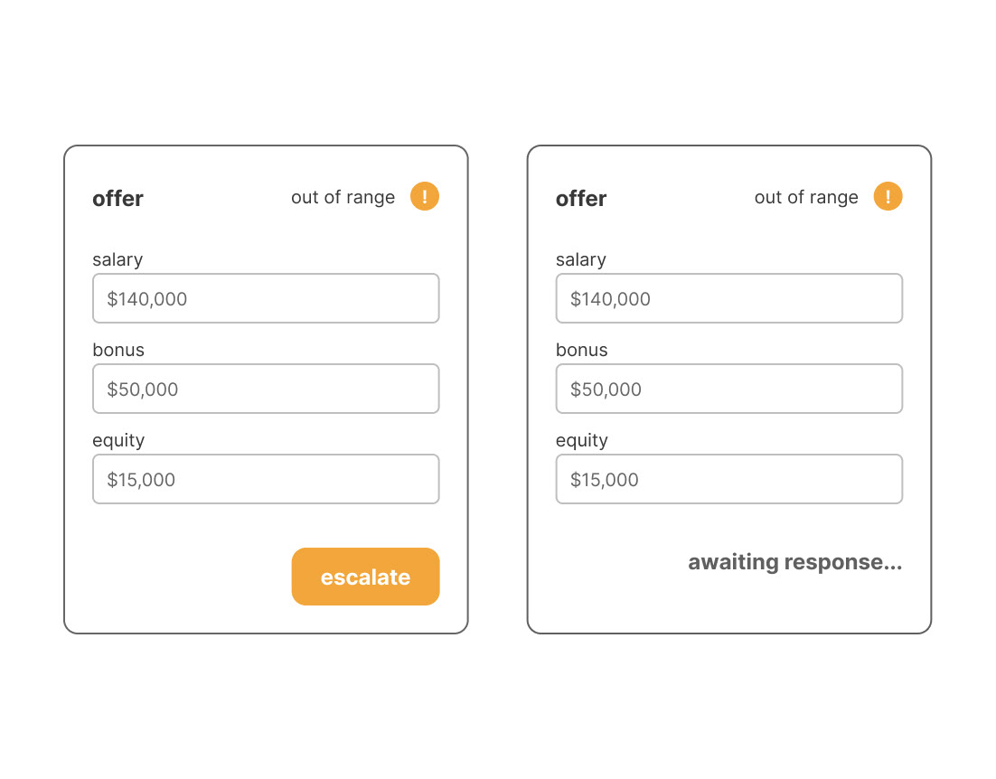Click the out of range label in the escalate card
Image resolution: width=996 pixels, height=779 pixels.
coord(343,197)
